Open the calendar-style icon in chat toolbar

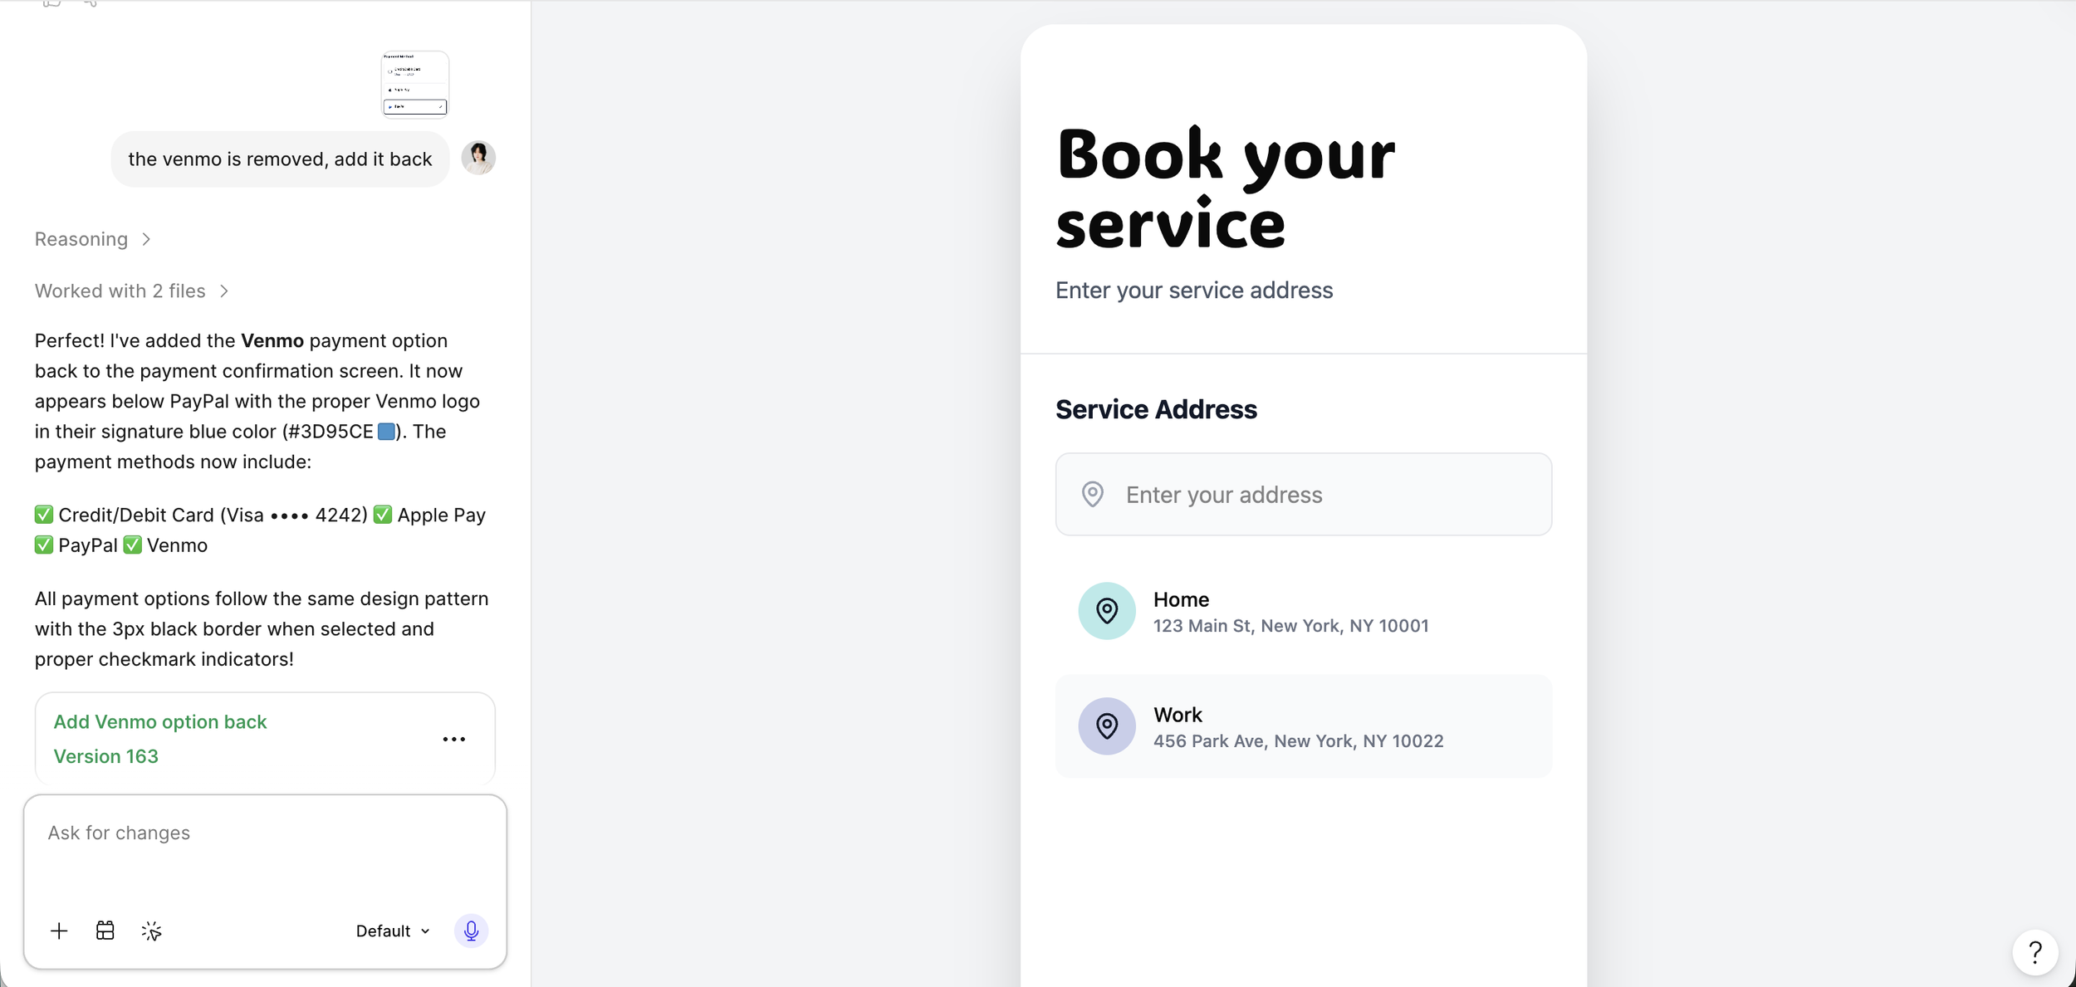pyautogui.click(x=105, y=931)
